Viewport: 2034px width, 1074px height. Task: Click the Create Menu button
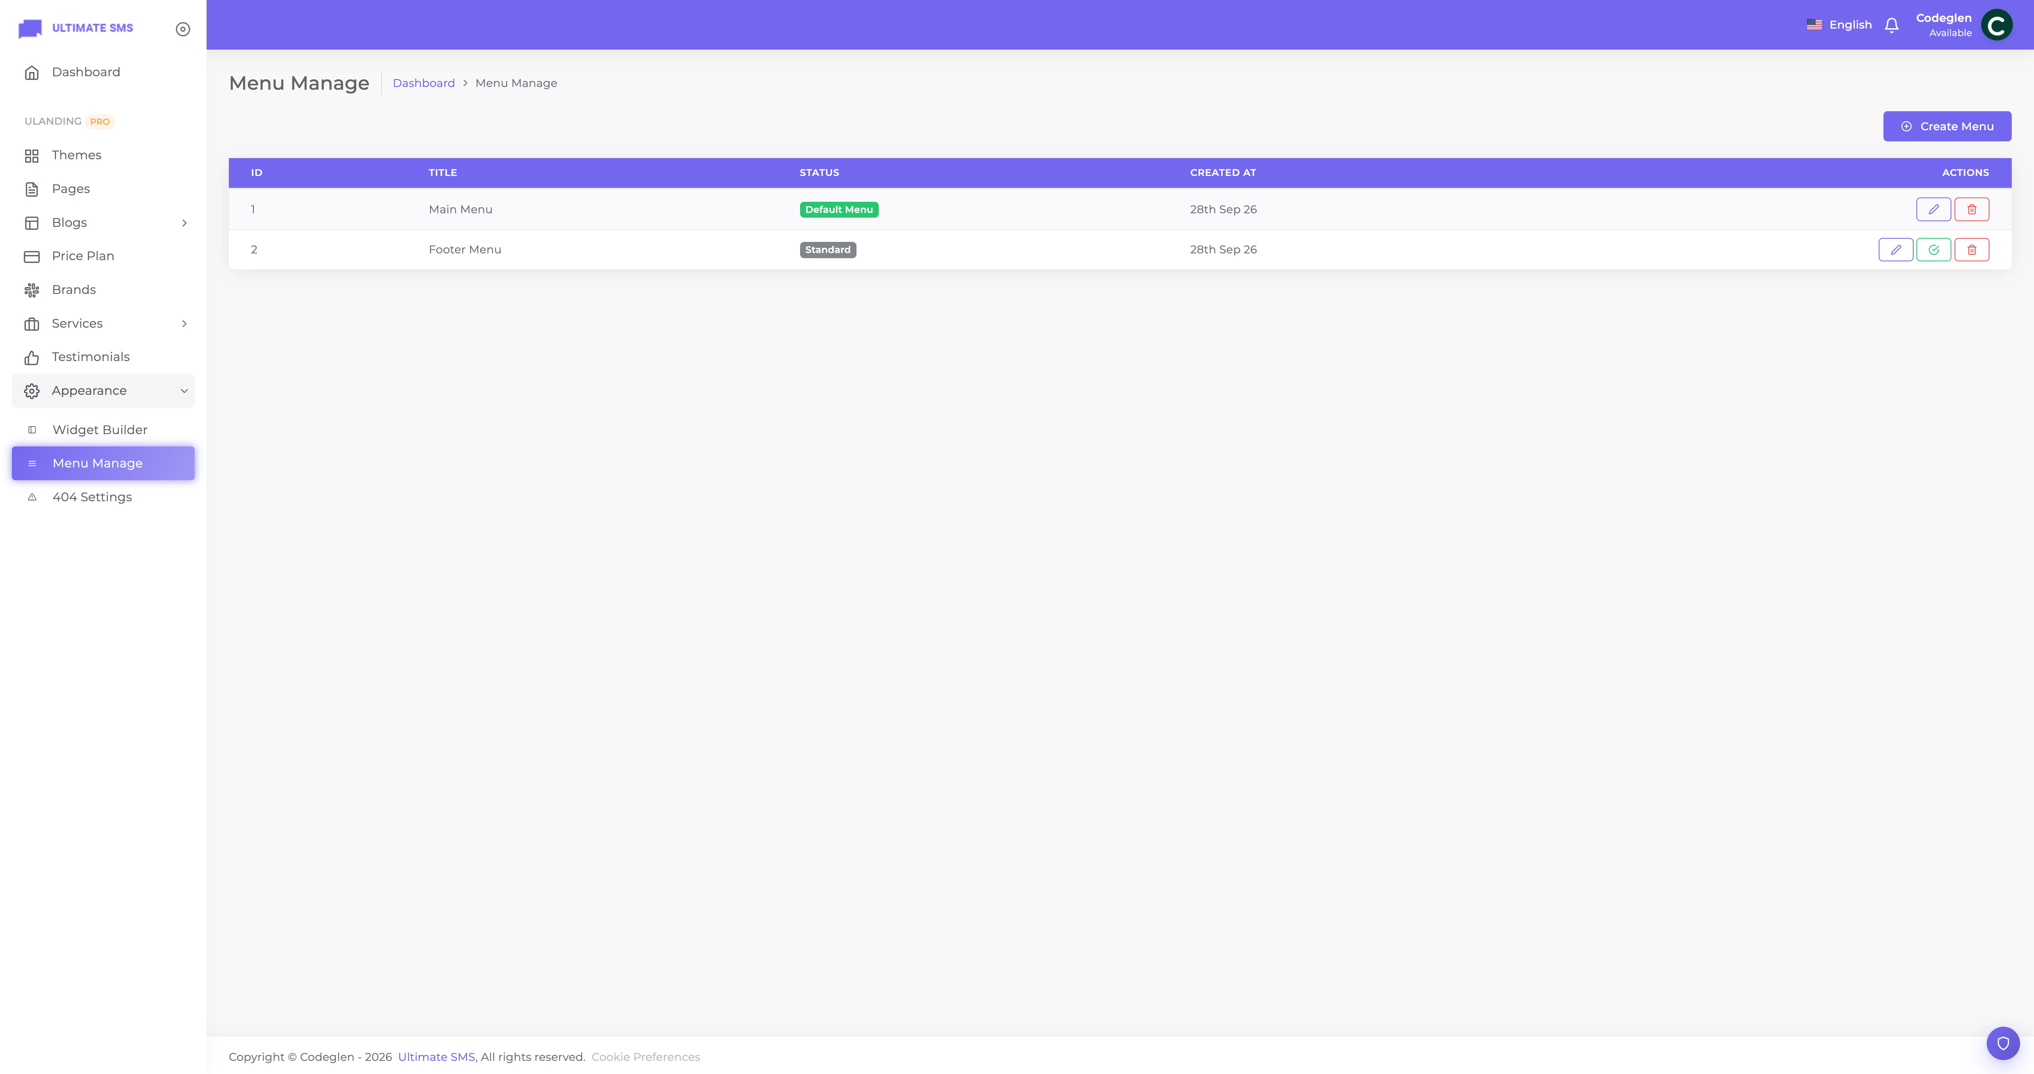click(x=1946, y=126)
